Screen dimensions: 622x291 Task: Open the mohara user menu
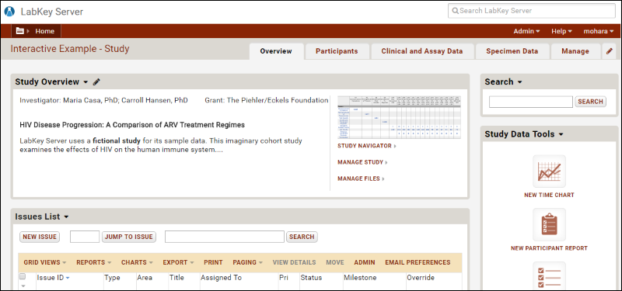coord(598,31)
